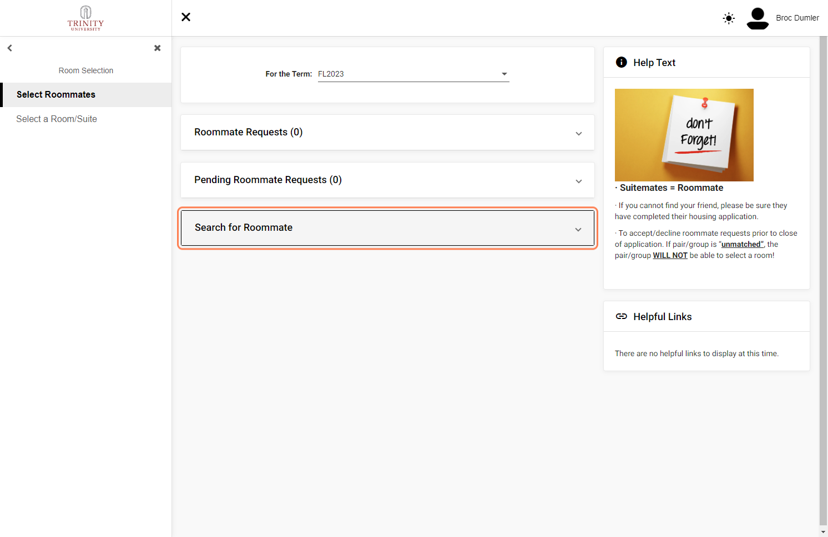Open the Broc Dumler user menu

797,18
